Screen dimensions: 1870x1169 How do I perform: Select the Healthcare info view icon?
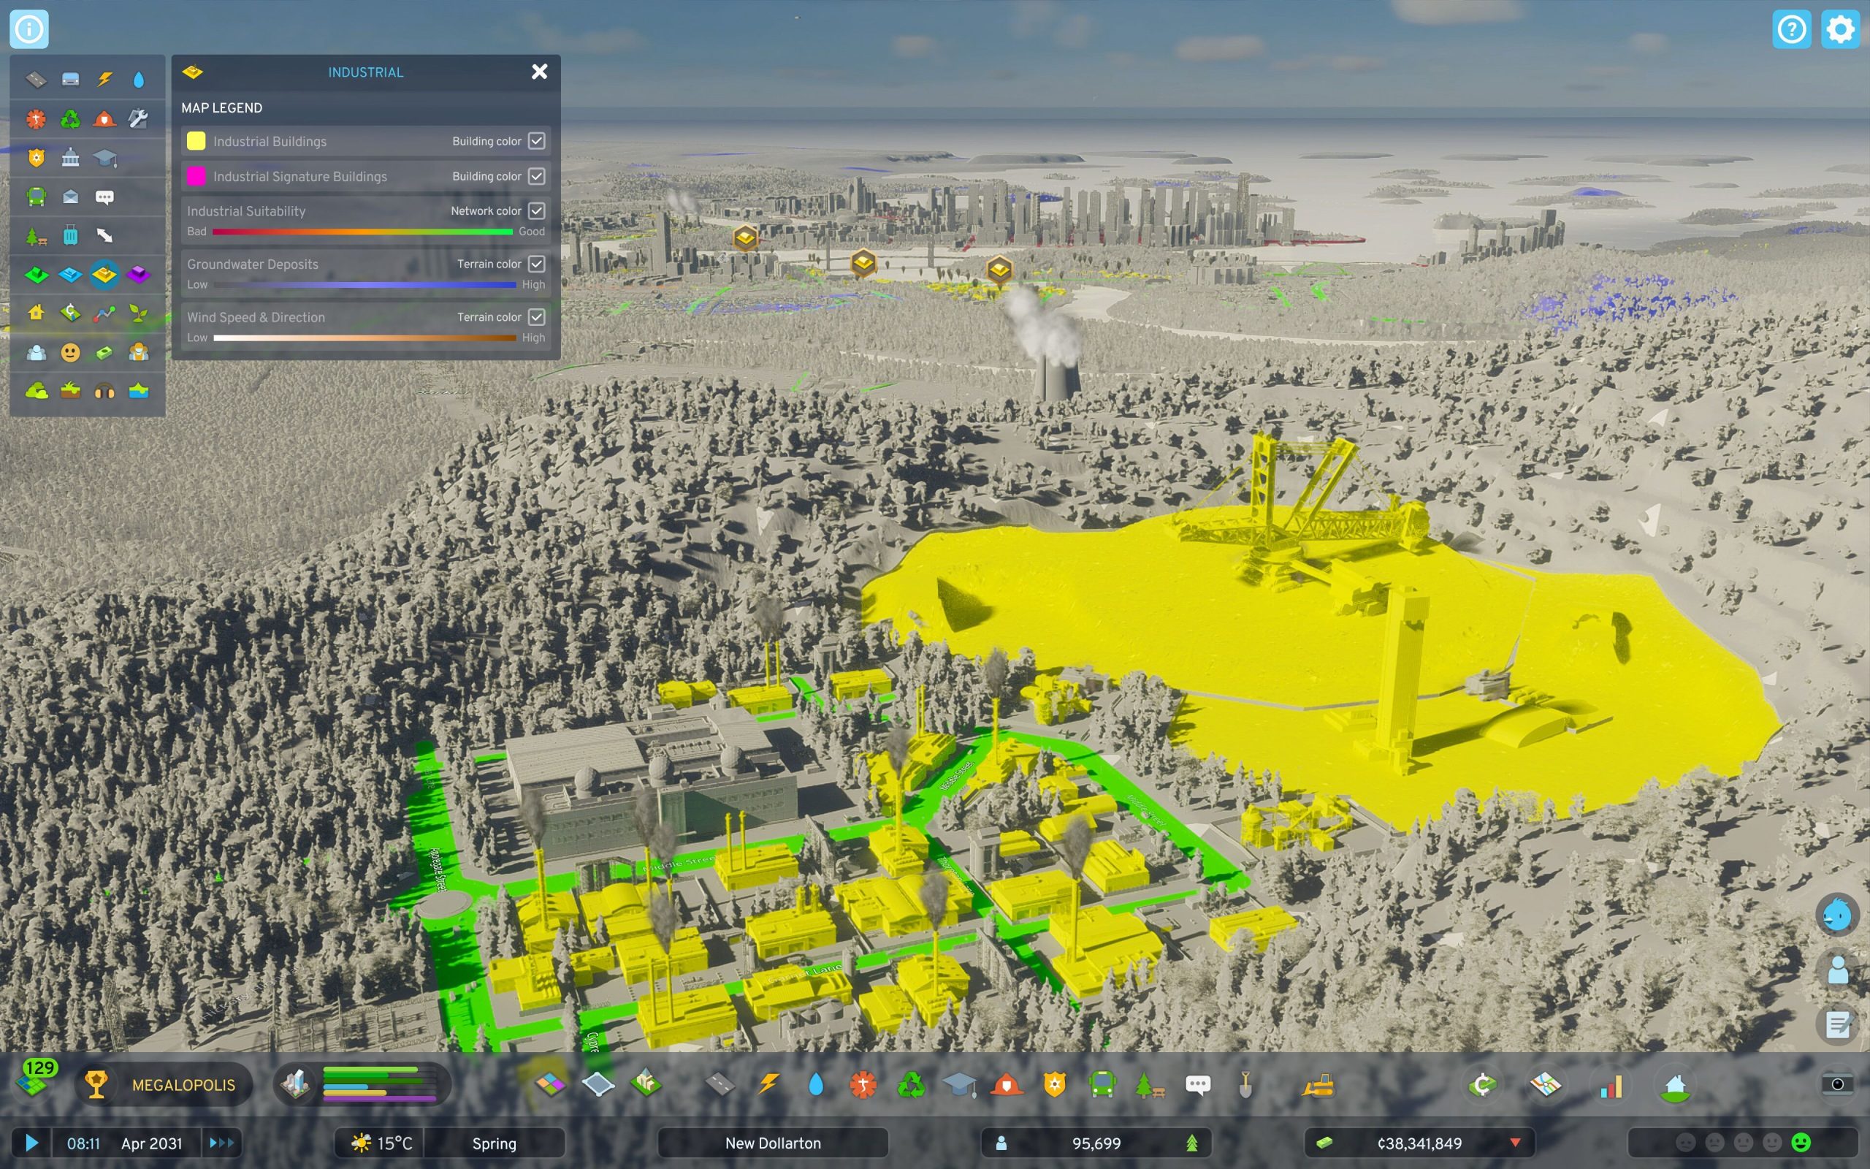tap(37, 118)
